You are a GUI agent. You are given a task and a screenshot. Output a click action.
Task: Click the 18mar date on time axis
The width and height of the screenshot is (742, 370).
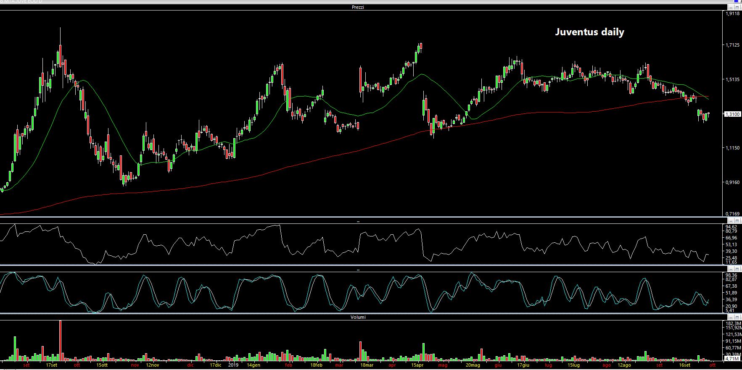(x=367, y=365)
